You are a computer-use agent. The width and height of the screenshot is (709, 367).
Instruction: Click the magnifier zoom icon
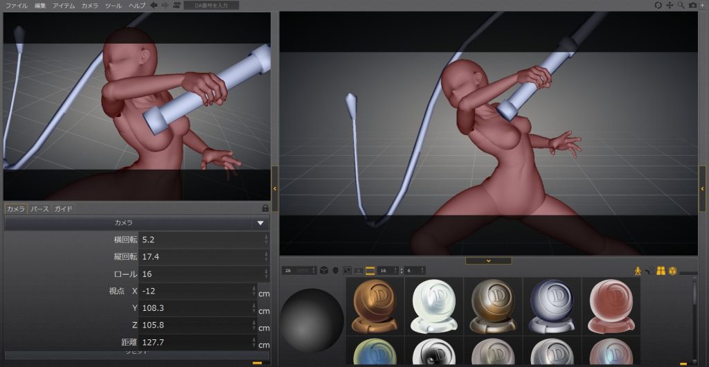pos(681,6)
